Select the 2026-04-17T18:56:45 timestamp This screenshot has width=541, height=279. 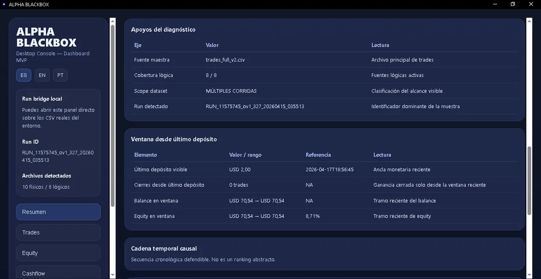coord(330,169)
